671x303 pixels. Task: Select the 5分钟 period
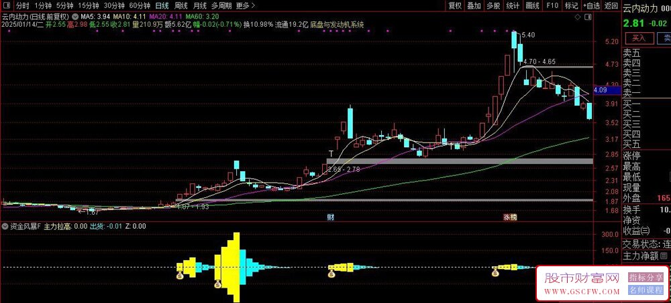pyautogui.click(x=66, y=5)
